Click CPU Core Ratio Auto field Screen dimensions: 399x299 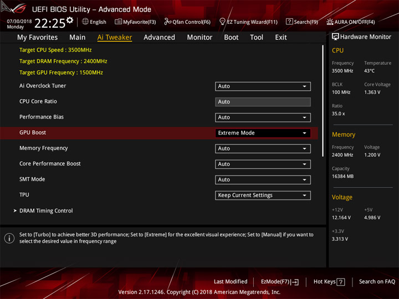pyautogui.click(x=263, y=102)
